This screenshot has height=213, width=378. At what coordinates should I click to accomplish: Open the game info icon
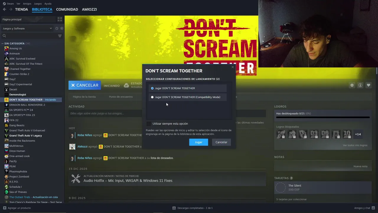click(x=360, y=85)
